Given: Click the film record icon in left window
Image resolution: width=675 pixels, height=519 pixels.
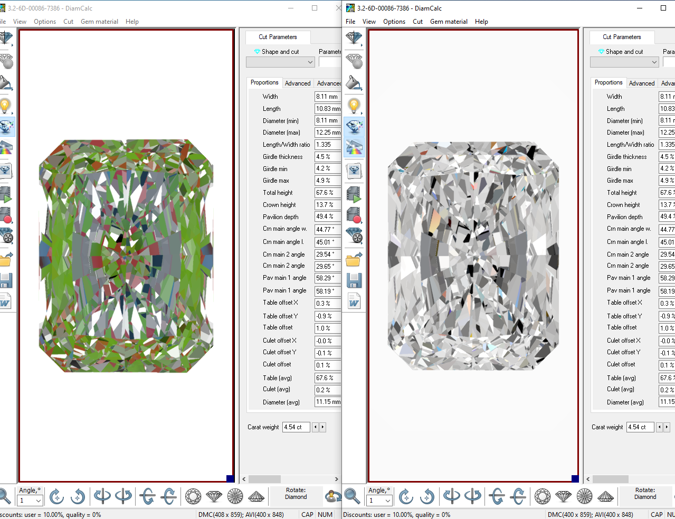Looking at the screenshot, I should coord(6,214).
